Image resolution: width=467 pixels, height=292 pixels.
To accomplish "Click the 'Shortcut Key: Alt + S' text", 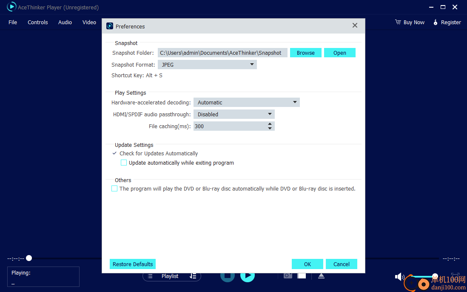I will click(137, 75).
